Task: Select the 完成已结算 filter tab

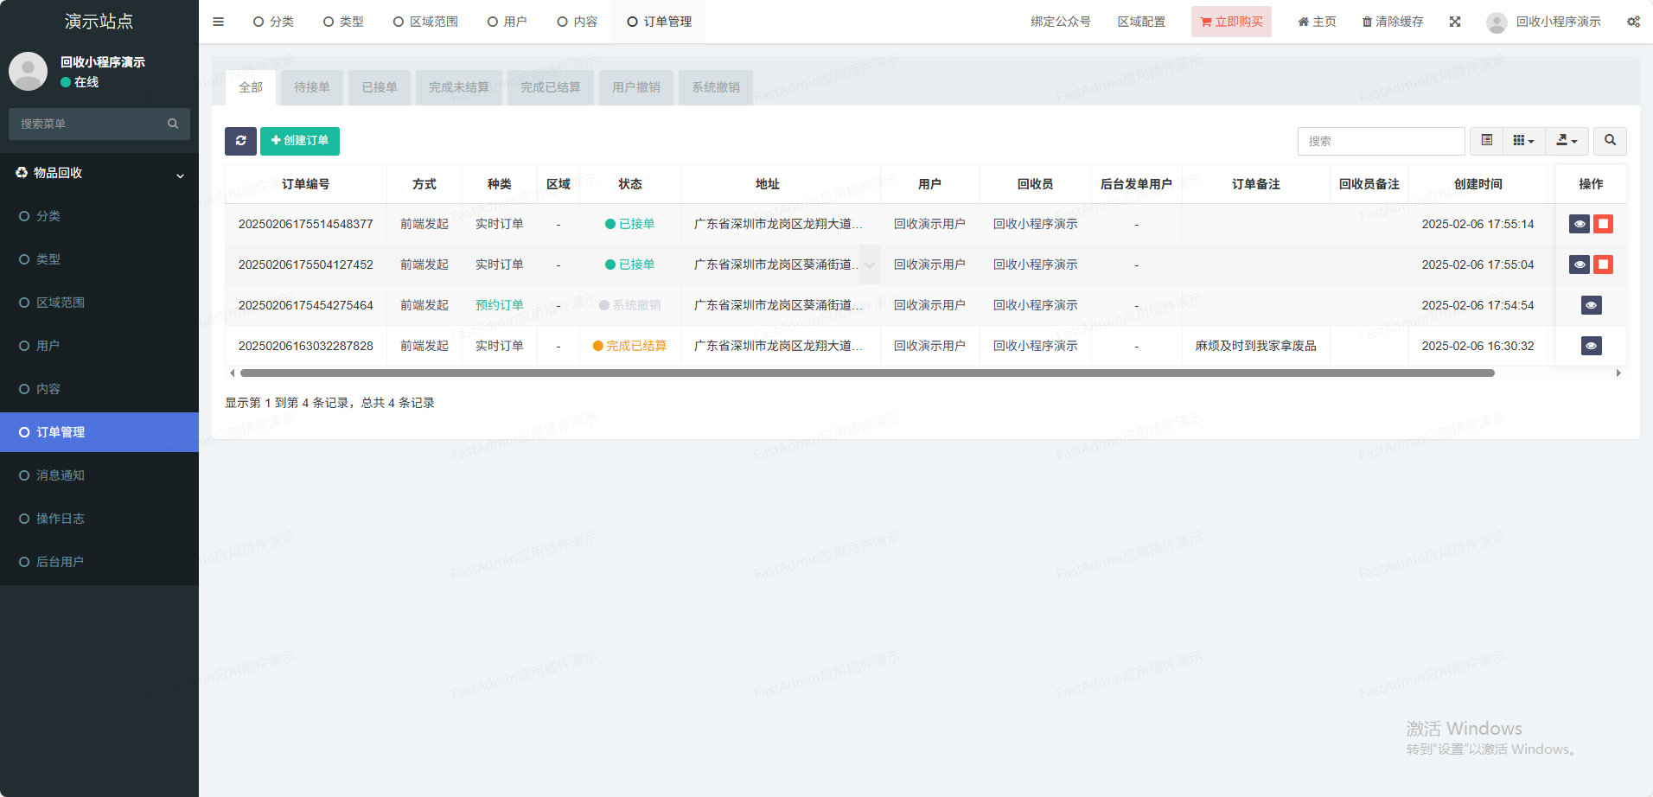Action: point(550,87)
